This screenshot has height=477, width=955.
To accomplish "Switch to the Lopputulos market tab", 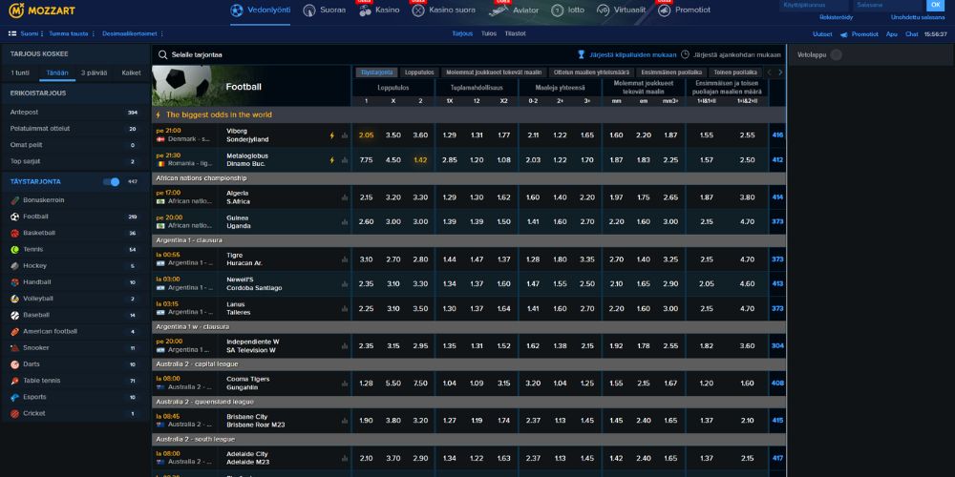I will coord(419,73).
